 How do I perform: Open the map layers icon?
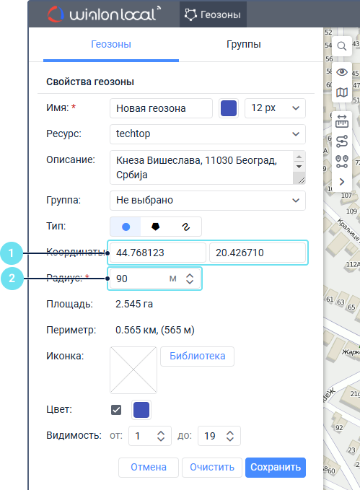tap(342, 92)
